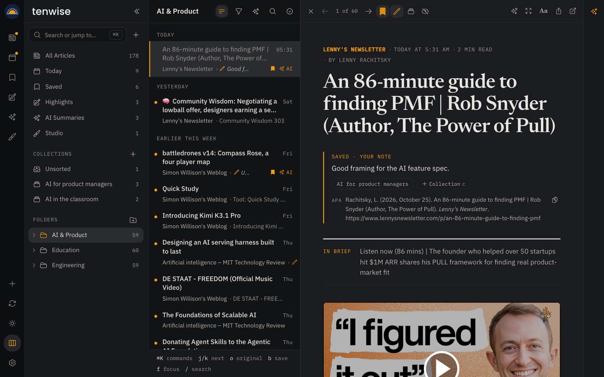This screenshot has width=604, height=377.
Task: Click the AI sparkle icon in list header
Action: [x=256, y=12]
